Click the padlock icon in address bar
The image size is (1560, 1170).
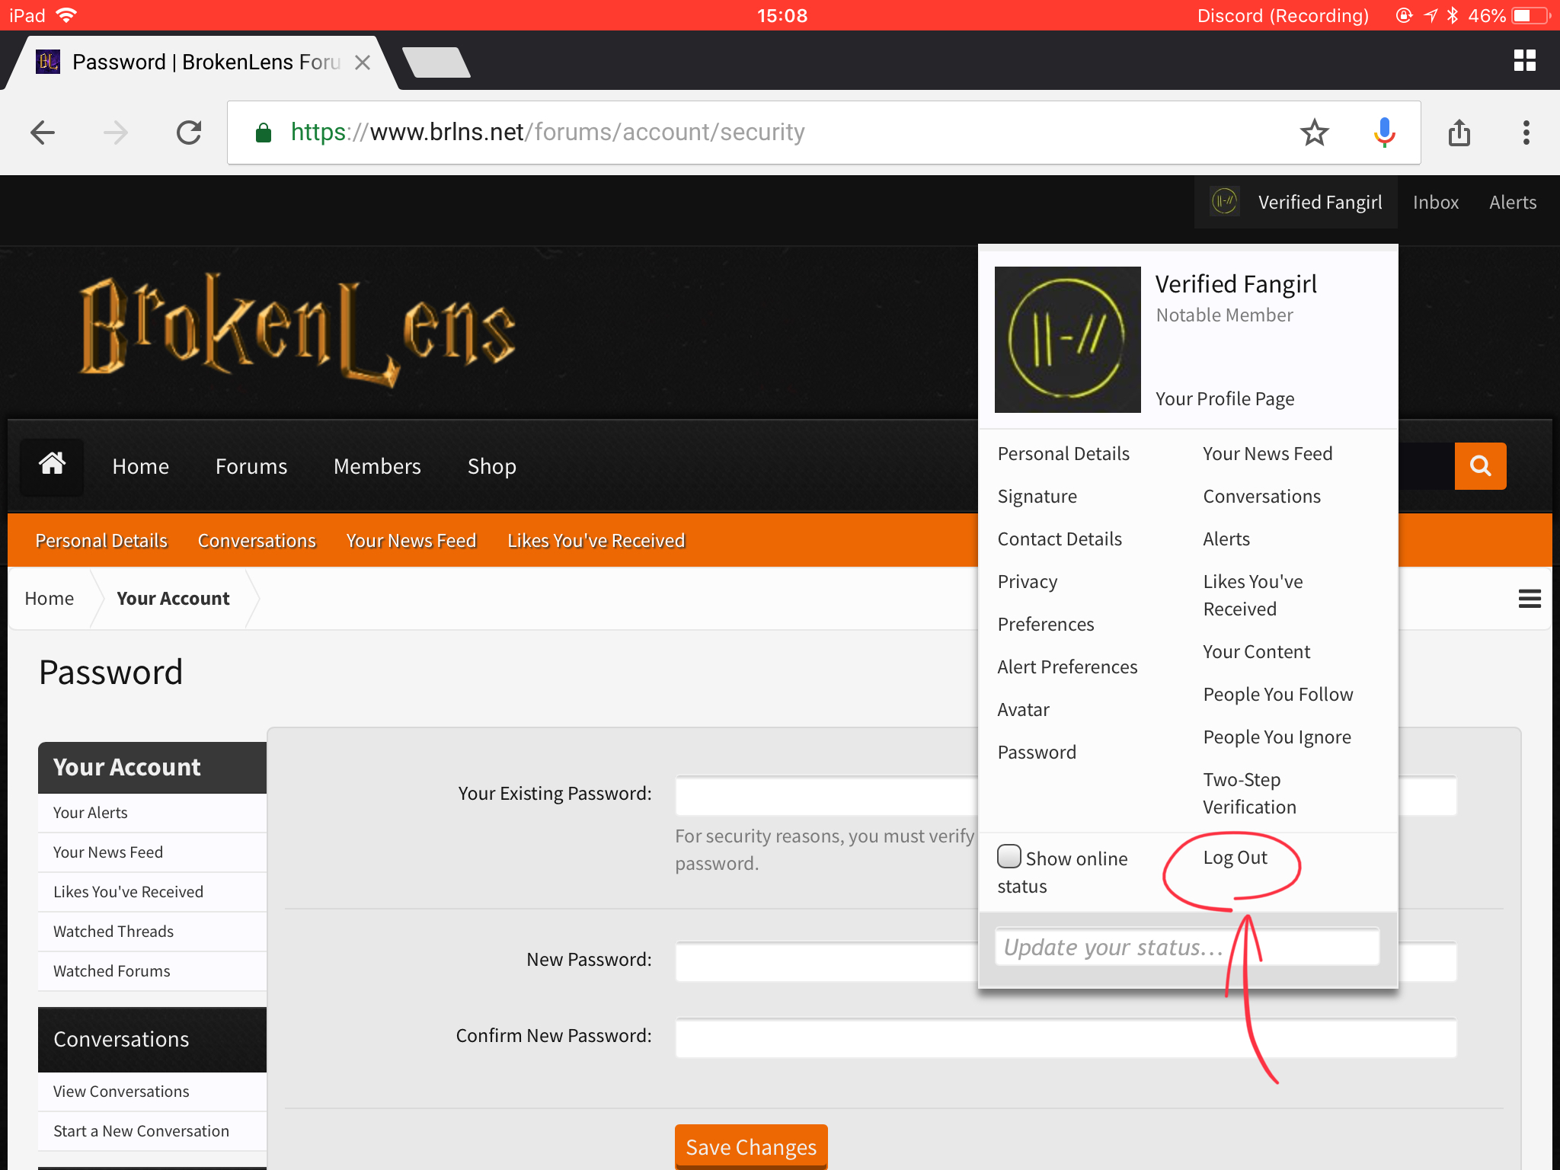[x=264, y=133]
